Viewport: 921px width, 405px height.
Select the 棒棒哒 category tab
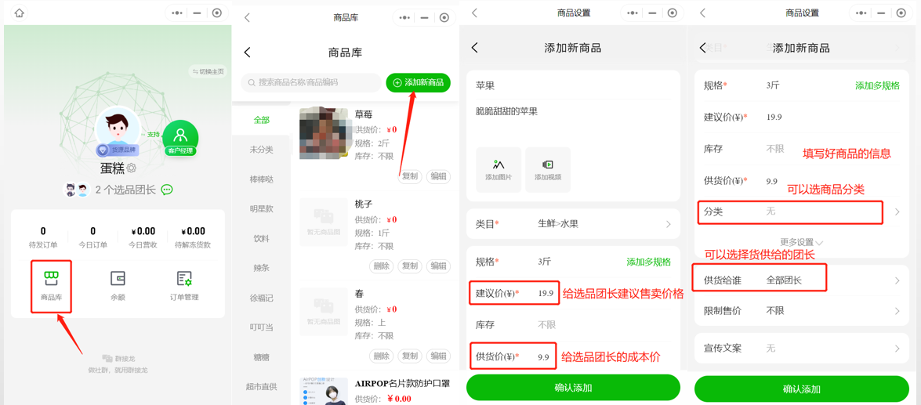(261, 179)
